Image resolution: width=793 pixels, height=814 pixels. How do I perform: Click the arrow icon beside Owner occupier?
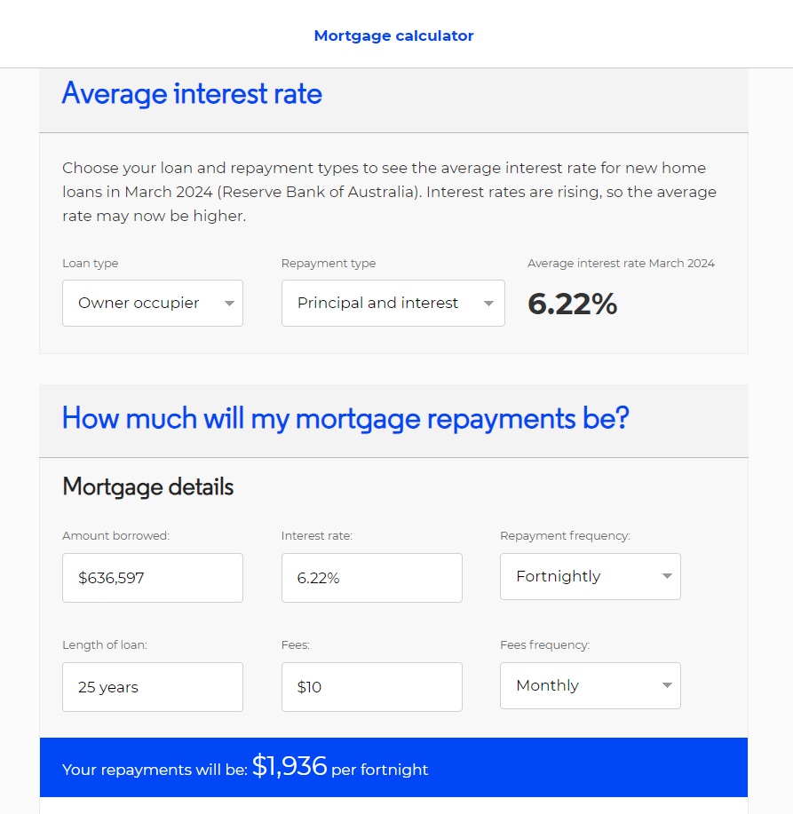(229, 304)
